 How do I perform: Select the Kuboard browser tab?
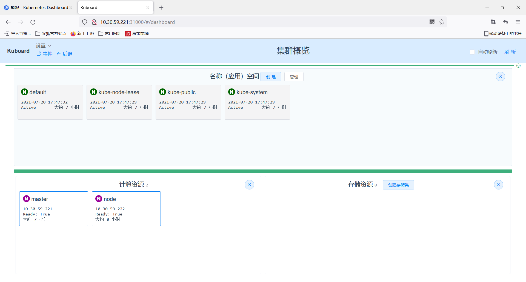[116, 8]
